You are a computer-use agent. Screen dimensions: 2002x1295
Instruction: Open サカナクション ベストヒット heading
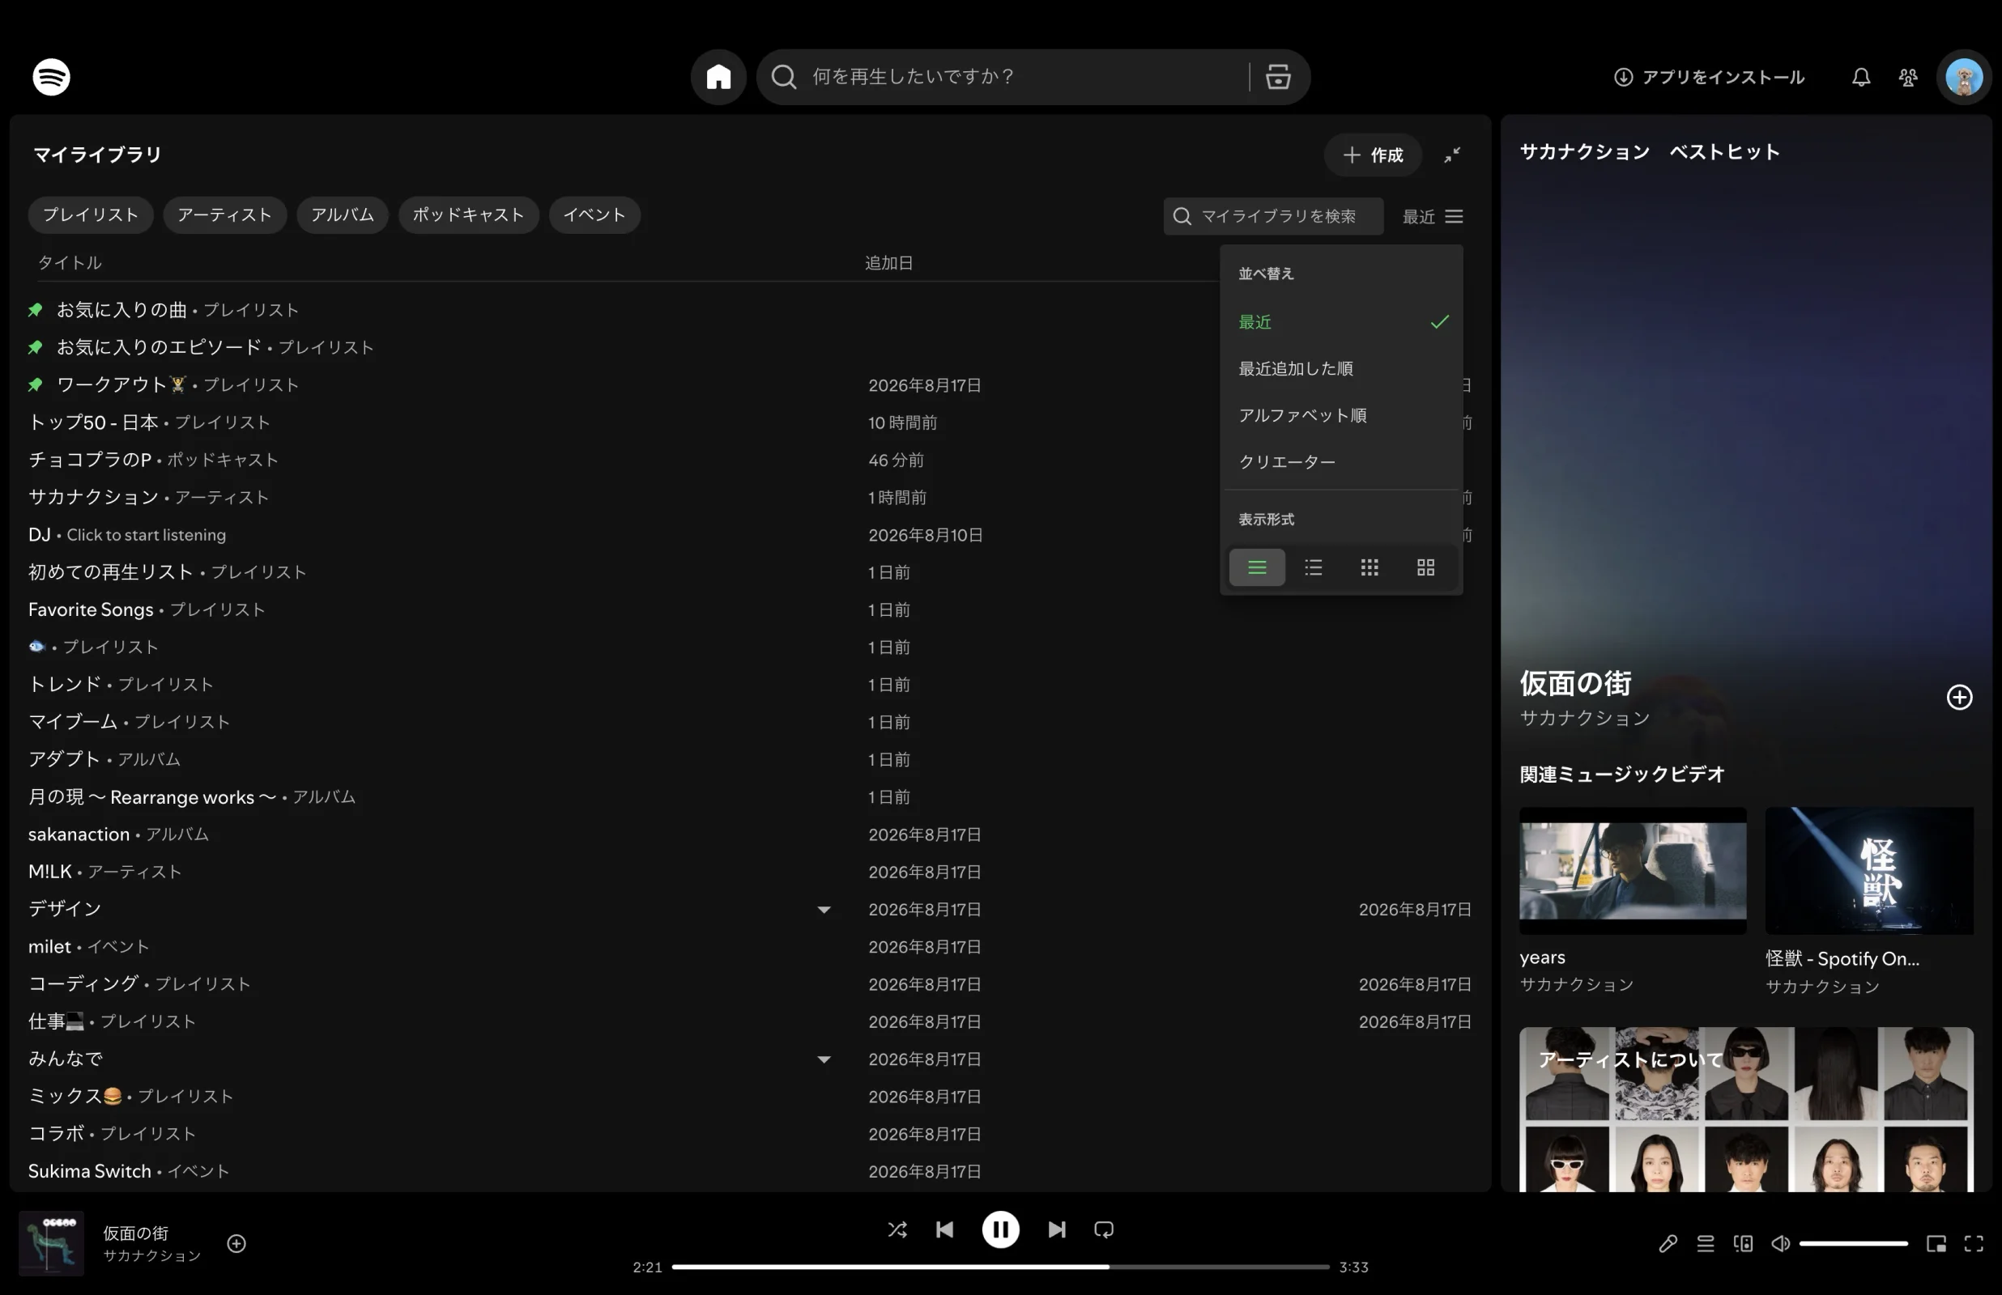point(1650,152)
